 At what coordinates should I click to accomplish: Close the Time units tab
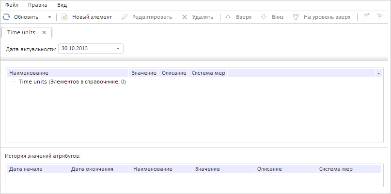point(44,32)
